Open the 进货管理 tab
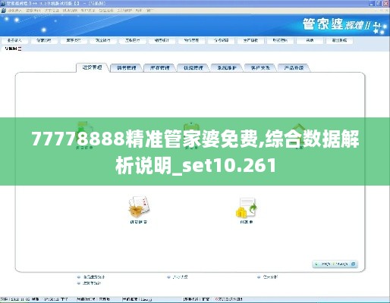 93,67
